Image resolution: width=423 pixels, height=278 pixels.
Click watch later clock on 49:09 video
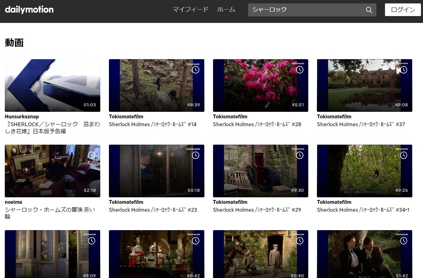tap(91, 241)
